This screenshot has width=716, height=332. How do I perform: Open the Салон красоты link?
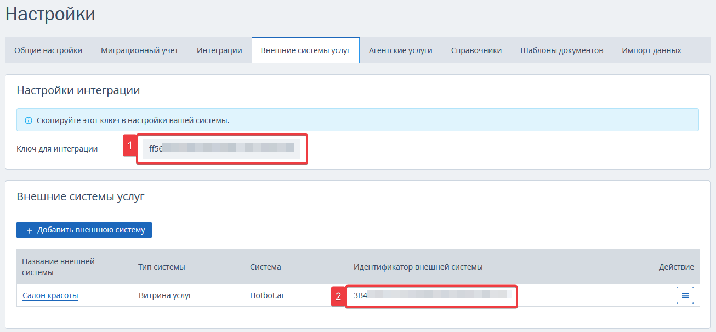point(50,295)
